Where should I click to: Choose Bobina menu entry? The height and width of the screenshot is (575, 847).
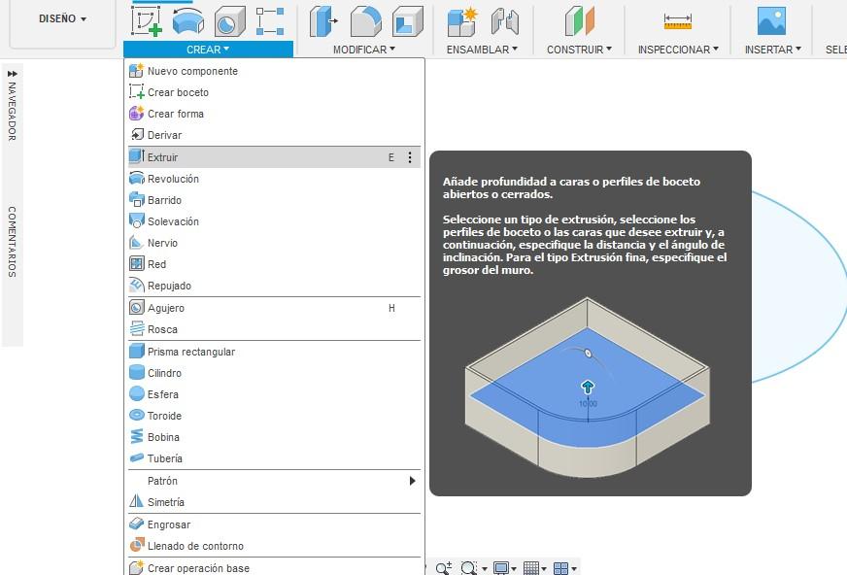tap(275, 437)
